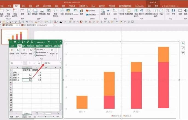
Task: Expand the Excel formula bar
Action: pyautogui.click(x=60, y=63)
